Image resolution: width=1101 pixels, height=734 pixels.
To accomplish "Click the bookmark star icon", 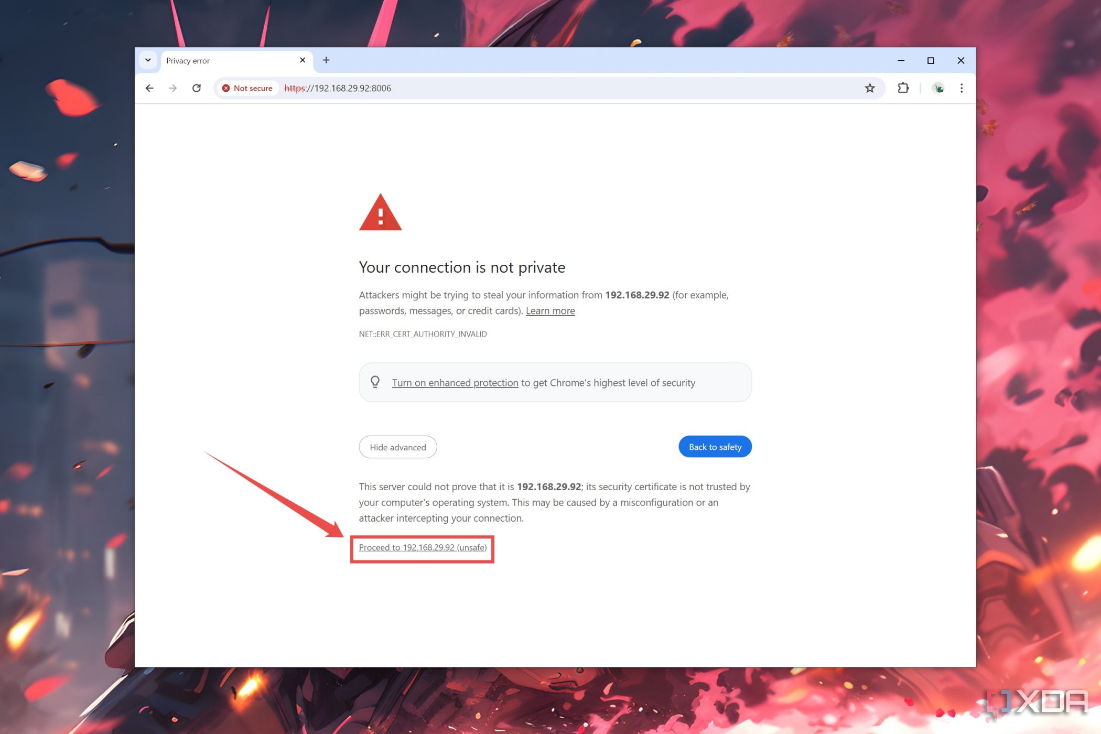I will click(x=871, y=88).
